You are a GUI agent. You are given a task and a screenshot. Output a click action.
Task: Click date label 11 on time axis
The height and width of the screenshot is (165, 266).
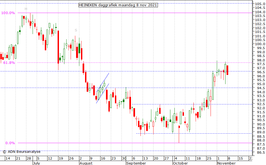click(x=188, y=159)
